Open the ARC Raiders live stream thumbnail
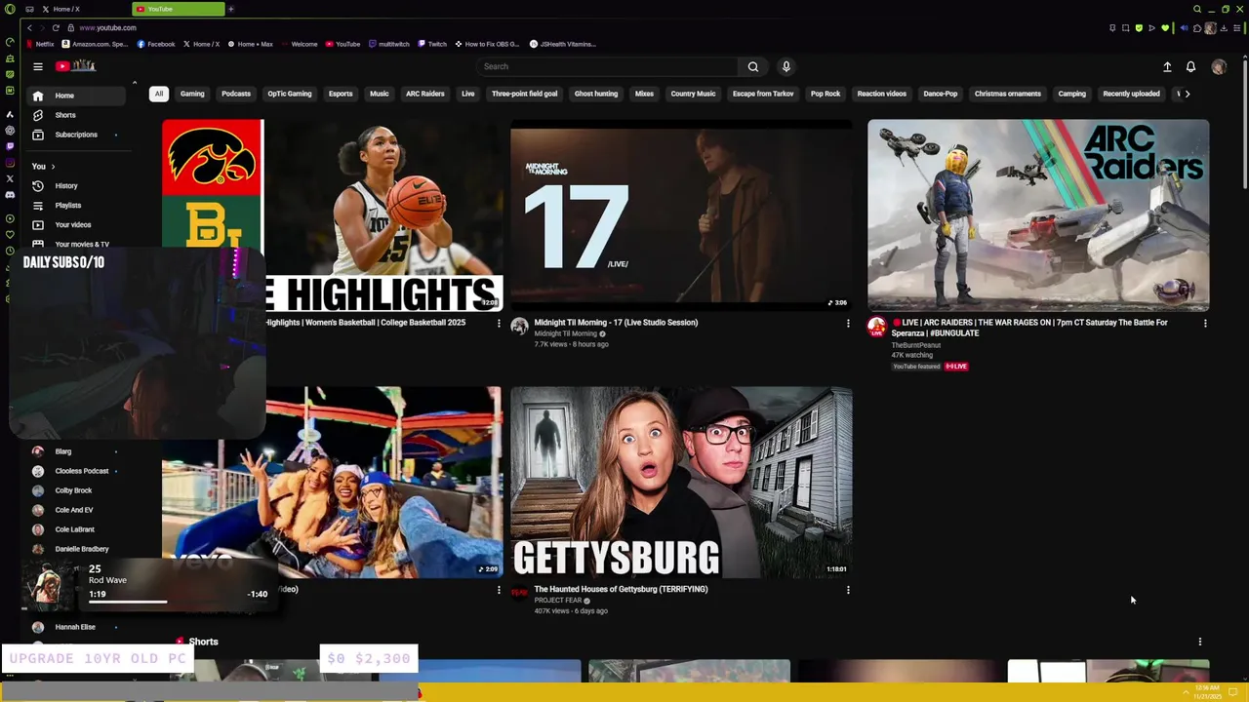 [1038, 215]
